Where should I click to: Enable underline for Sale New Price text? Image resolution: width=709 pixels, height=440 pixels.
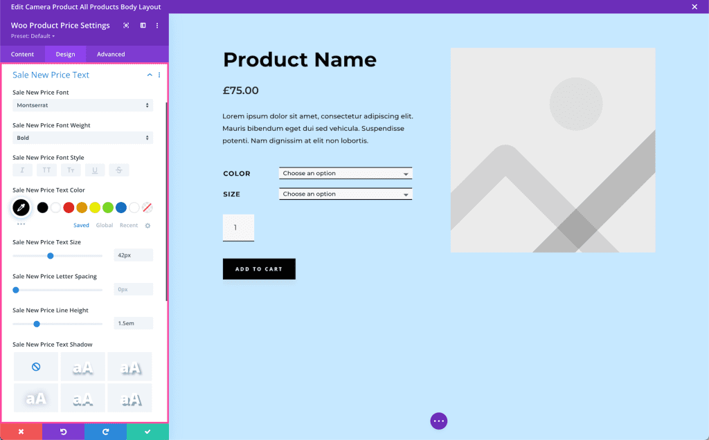tap(95, 169)
